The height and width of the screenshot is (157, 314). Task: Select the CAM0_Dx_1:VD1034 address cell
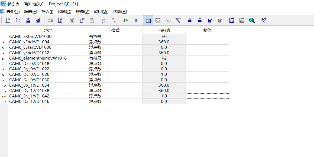[x=48, y=85]
